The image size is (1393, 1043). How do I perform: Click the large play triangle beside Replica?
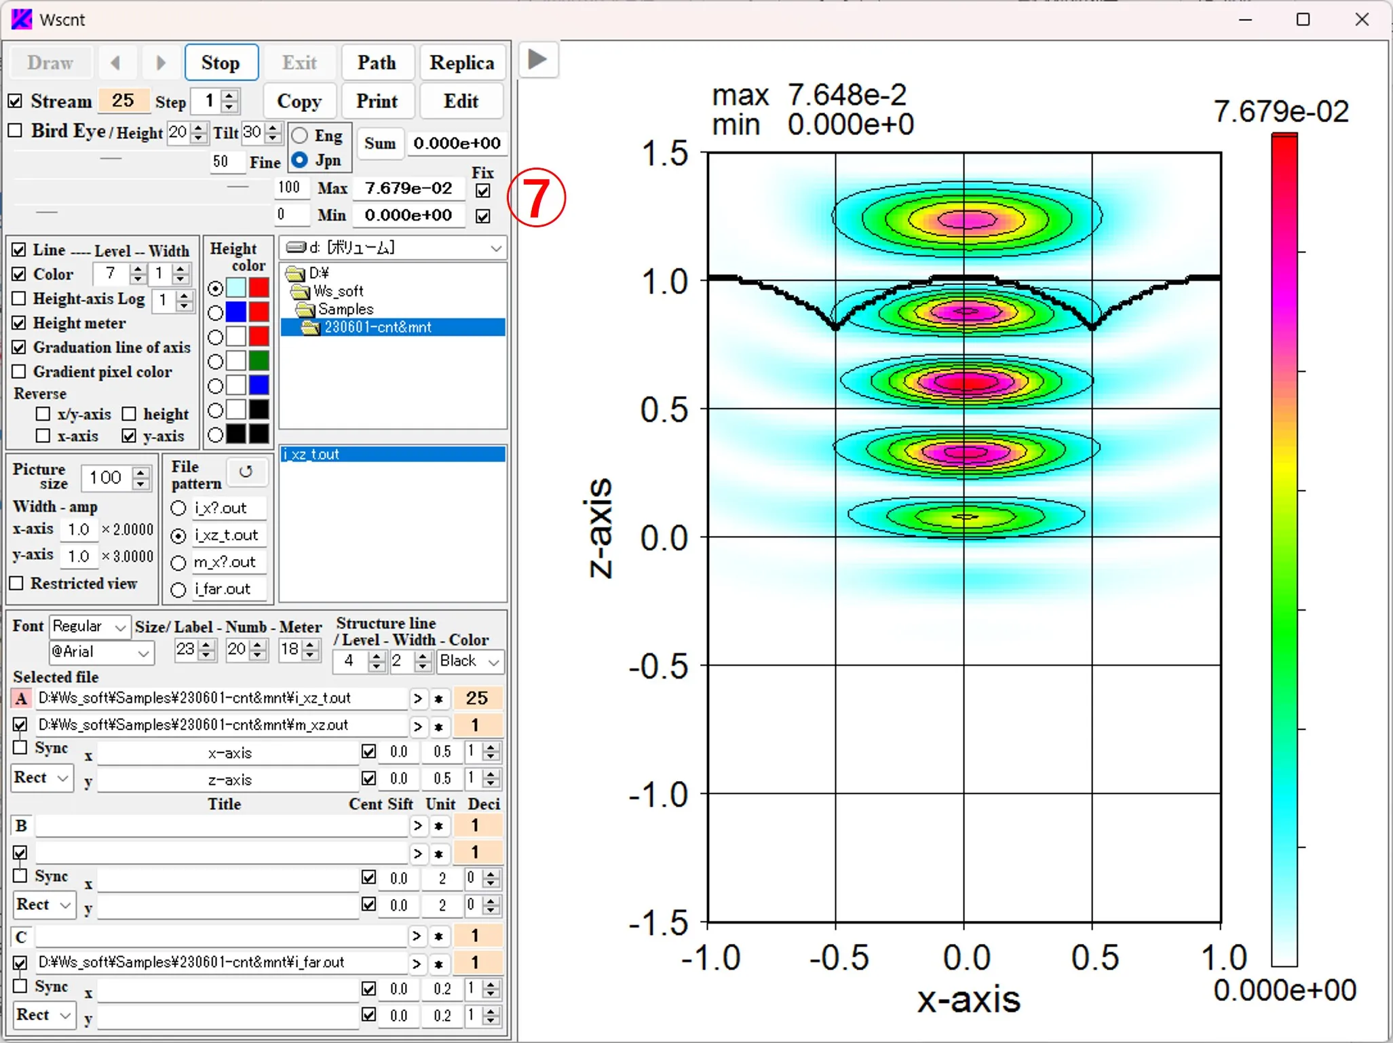point(537,60)
